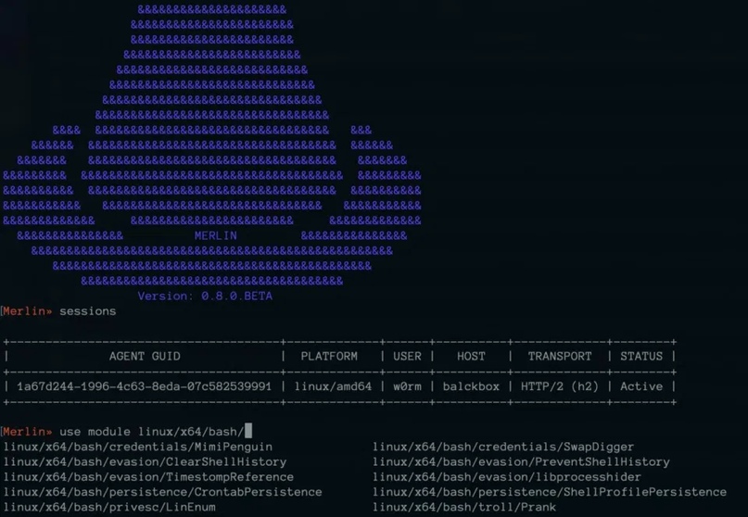
Task: Click the evasion/ClearShellHistory completion
Action: tap(145, 462)
